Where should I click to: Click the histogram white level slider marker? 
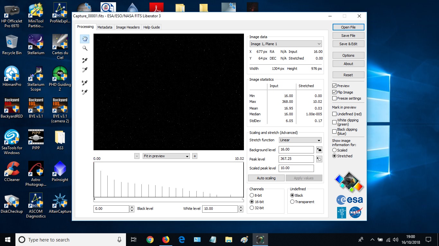coord(243,199)
